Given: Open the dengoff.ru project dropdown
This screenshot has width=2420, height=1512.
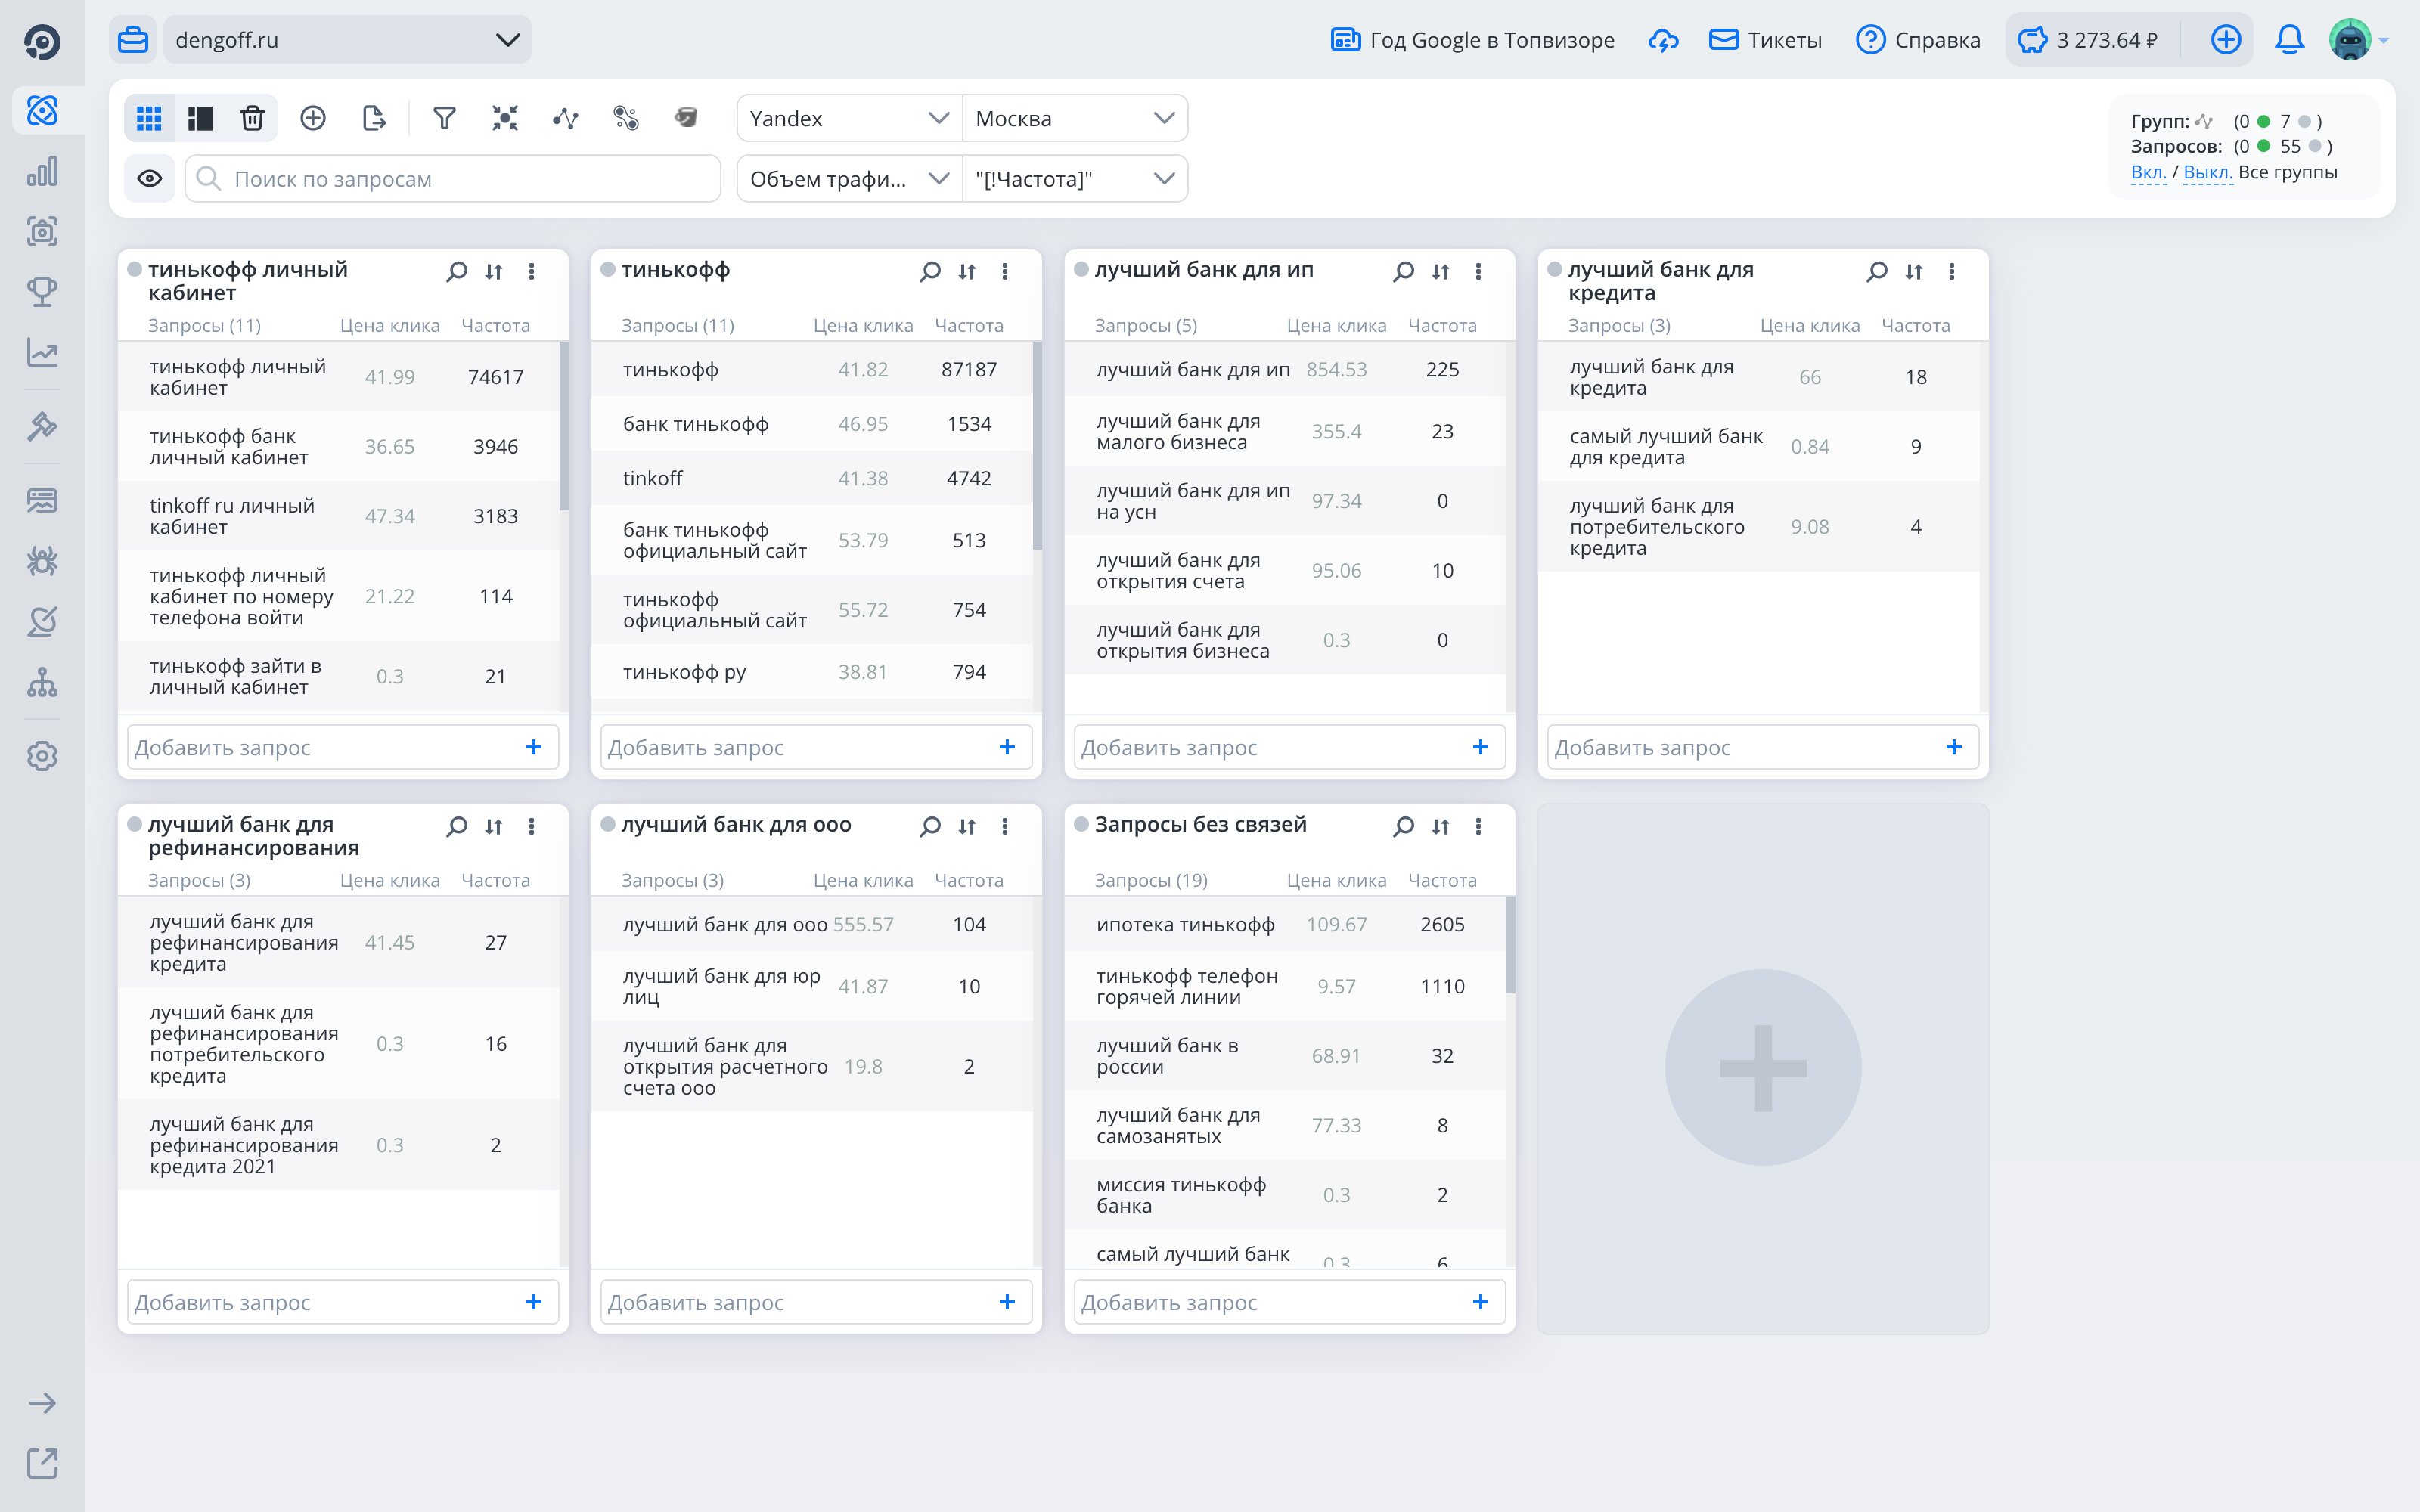Looking at the screenshot, I should [347, 40].
